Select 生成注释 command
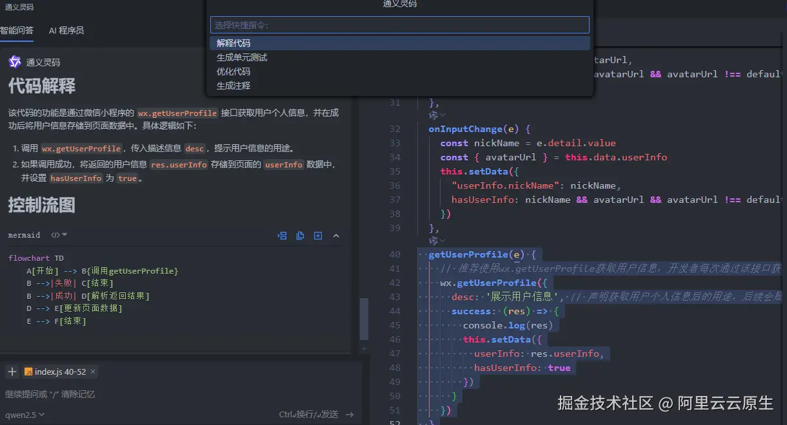 click(x=400, y=86)
